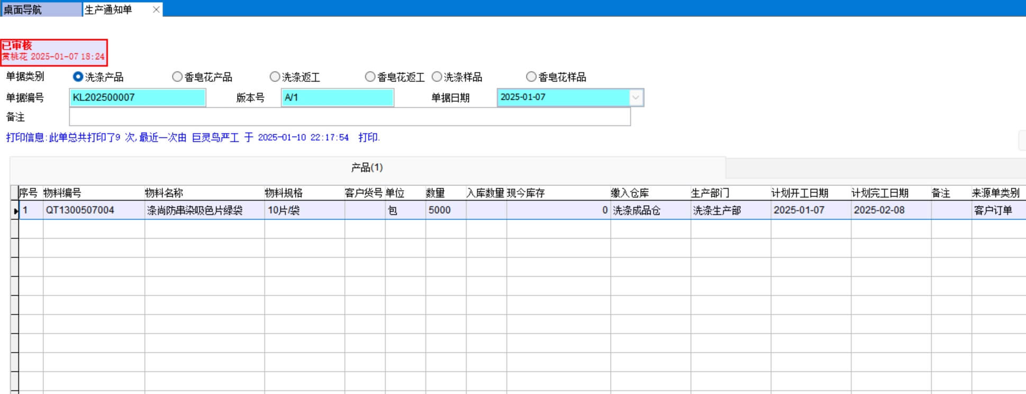
Task: Click the 数量 cell showing 5000
Action: 445,210
